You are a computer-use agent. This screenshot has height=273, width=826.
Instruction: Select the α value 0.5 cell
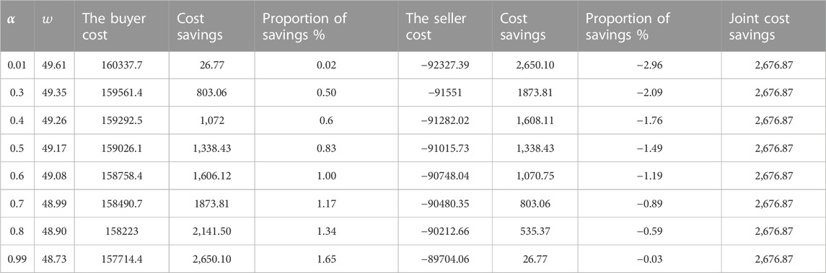coord(17,148)
